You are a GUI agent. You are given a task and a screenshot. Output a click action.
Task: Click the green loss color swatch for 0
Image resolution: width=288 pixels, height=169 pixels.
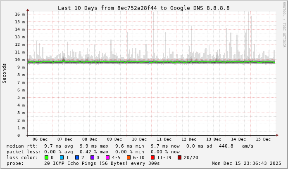(46, 157)
